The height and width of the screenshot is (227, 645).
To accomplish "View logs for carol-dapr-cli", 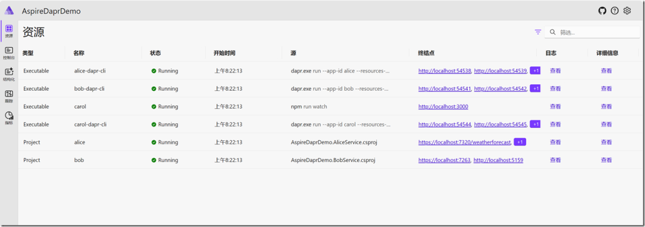I will point(555,124).
